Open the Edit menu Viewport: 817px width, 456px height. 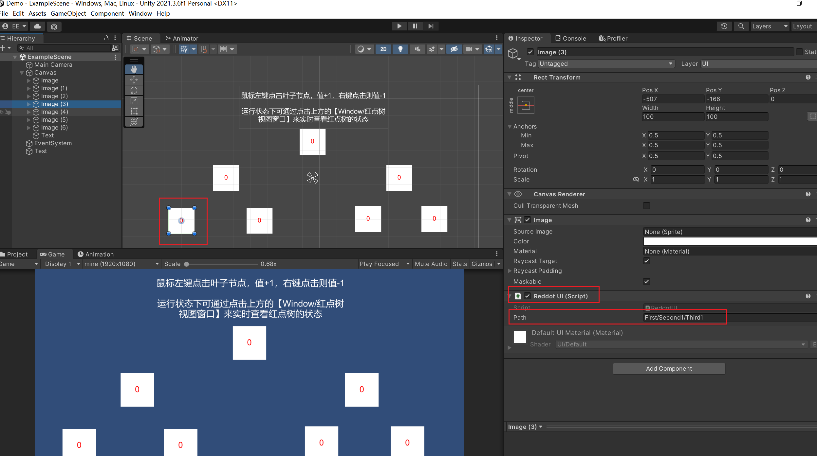click(18, 13)
